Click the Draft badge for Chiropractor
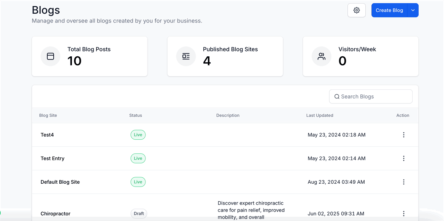 [x=139, y=214]
